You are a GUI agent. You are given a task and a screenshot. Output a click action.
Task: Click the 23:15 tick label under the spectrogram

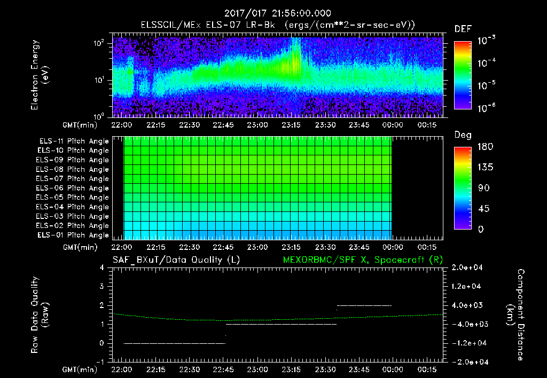[x=291, y=125]
